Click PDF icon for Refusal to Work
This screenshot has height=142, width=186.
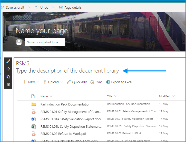[34, 134]
